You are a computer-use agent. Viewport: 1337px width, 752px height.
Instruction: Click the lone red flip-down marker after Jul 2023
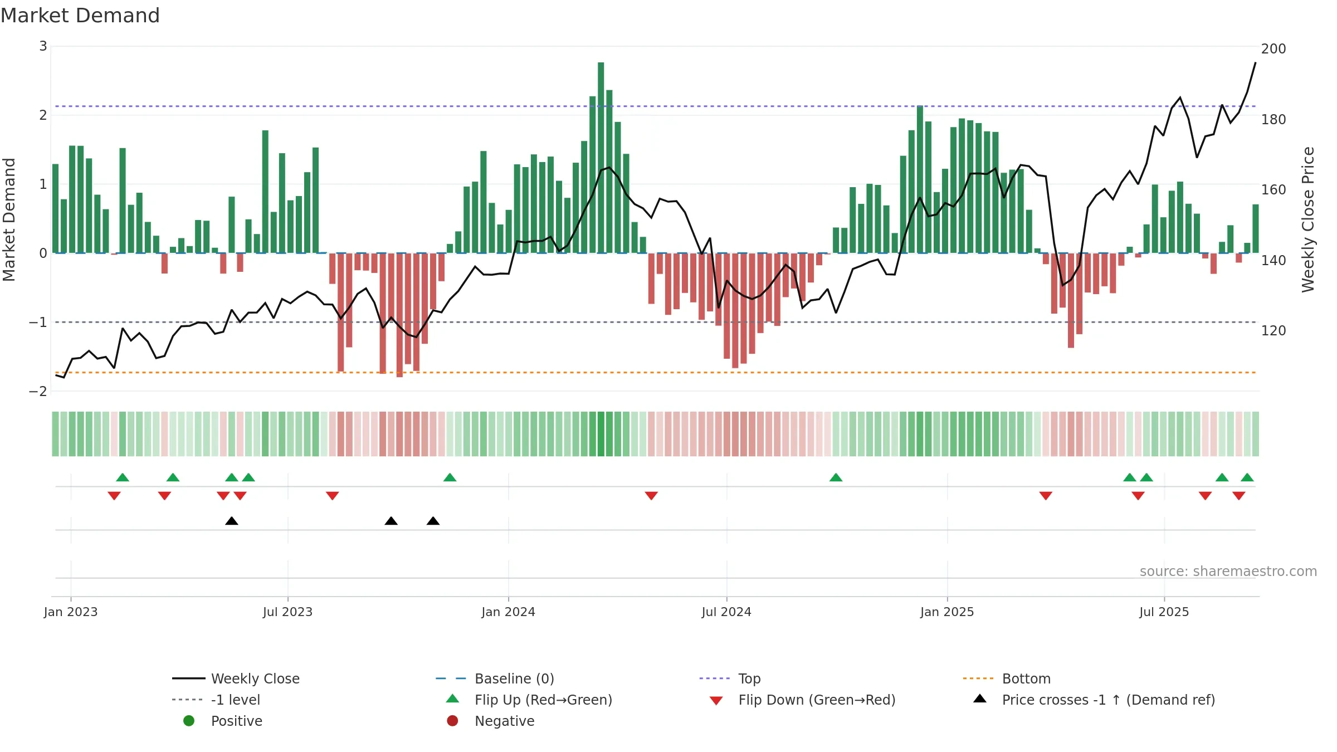pyautogui.click(x=333, y=496)
